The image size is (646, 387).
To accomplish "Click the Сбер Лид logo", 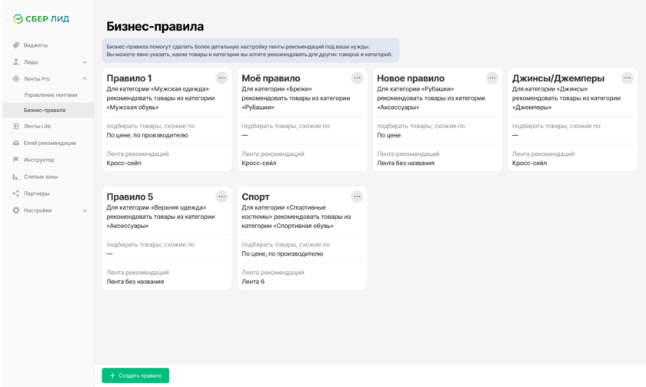I will (42, 19).
